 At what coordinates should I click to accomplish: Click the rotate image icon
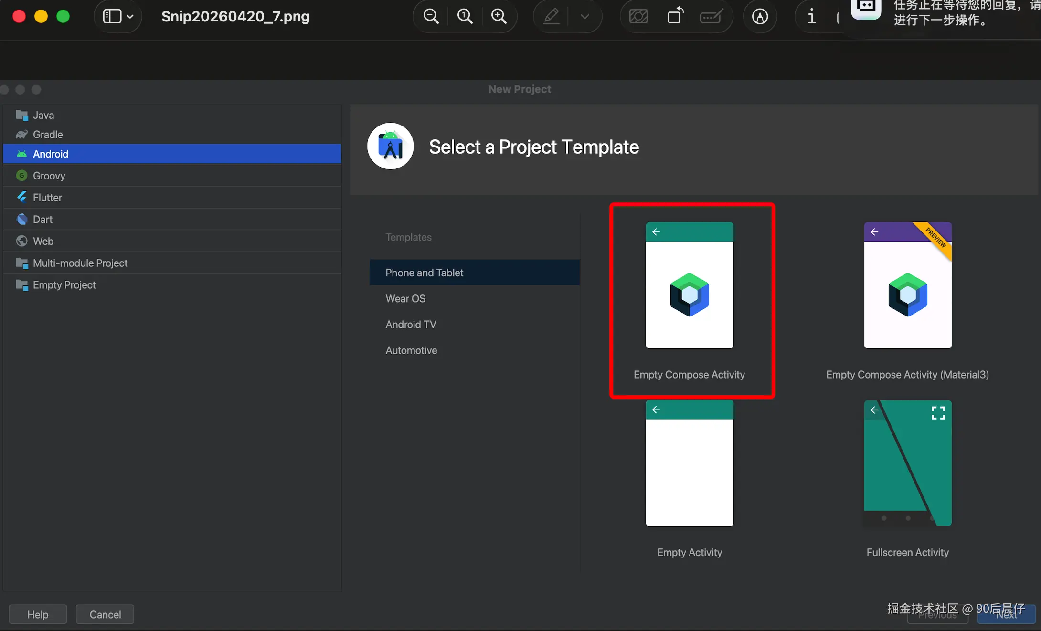[x=675, y=17]
